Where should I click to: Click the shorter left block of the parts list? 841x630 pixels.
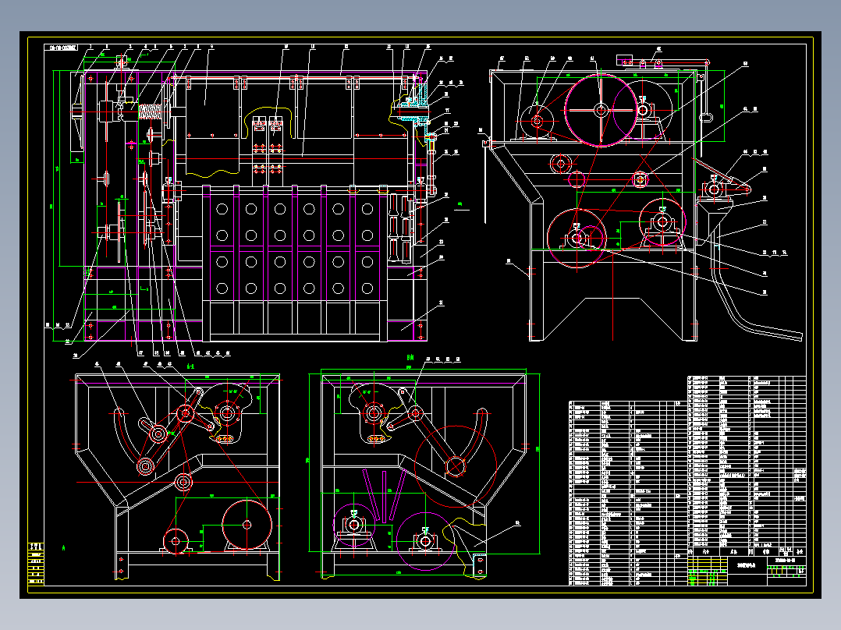pyautogui.click(x=628, y=493)
